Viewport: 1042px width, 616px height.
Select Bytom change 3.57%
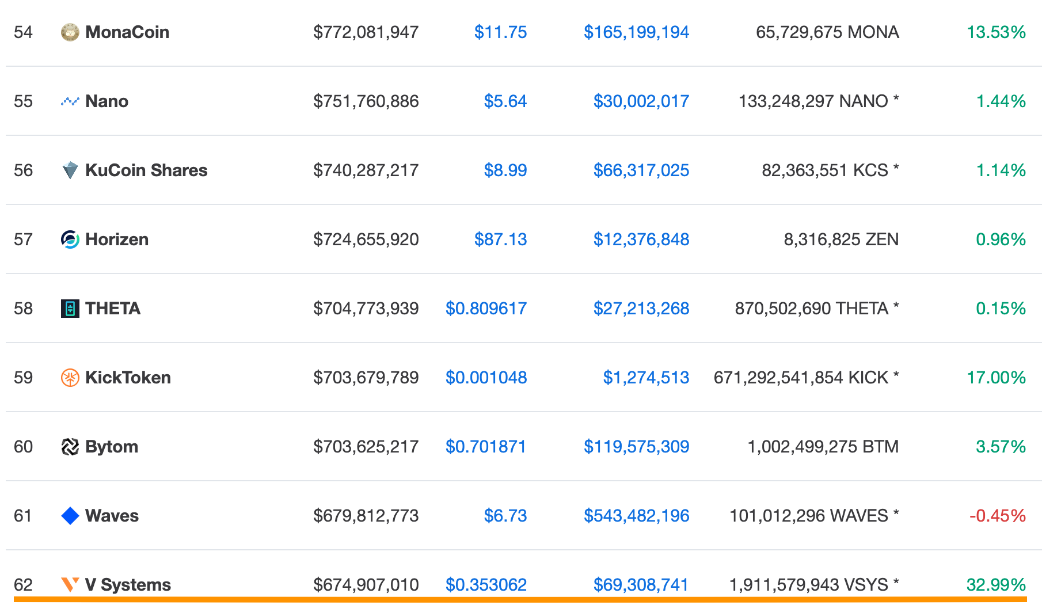click(x=1001, y=447)
